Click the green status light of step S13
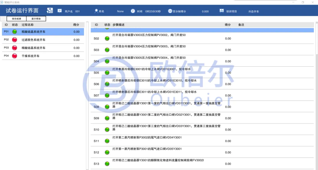The width and height of the screenshot is (318, 170). coord(107,164)
